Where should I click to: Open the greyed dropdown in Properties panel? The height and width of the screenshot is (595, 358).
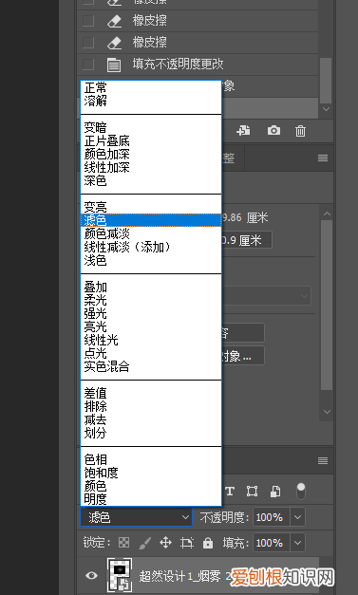pyautogui.click(x=267, y=296)
